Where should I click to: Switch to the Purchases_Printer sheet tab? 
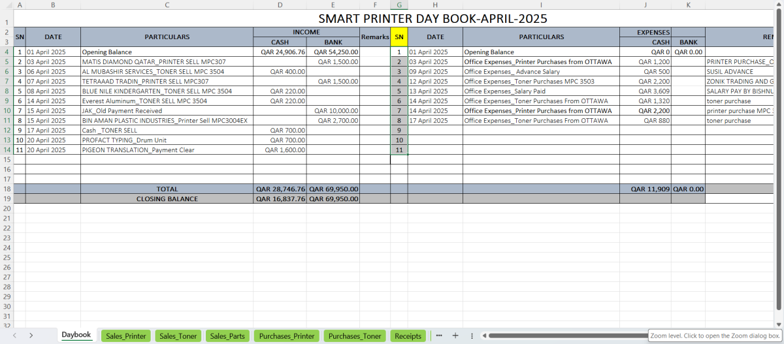click(x=287, y=336)
